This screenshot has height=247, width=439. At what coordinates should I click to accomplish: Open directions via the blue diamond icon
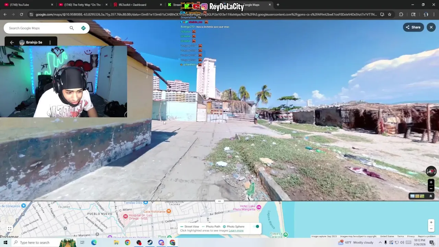coord(83,28)
